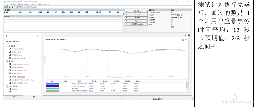The image size is (255, 107).
Task: Open the 文件(F) menu
Action: (7, 4)
